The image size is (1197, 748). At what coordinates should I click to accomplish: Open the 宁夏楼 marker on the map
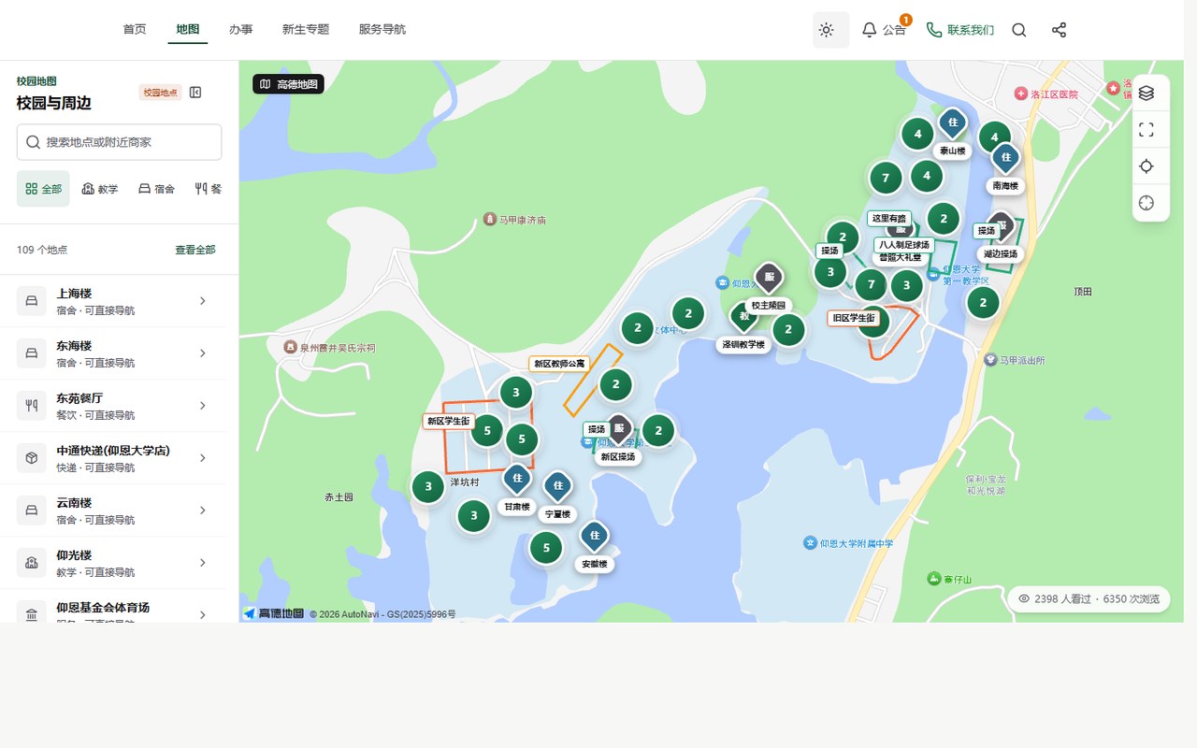pyautogui.click(x=558, y=486)
